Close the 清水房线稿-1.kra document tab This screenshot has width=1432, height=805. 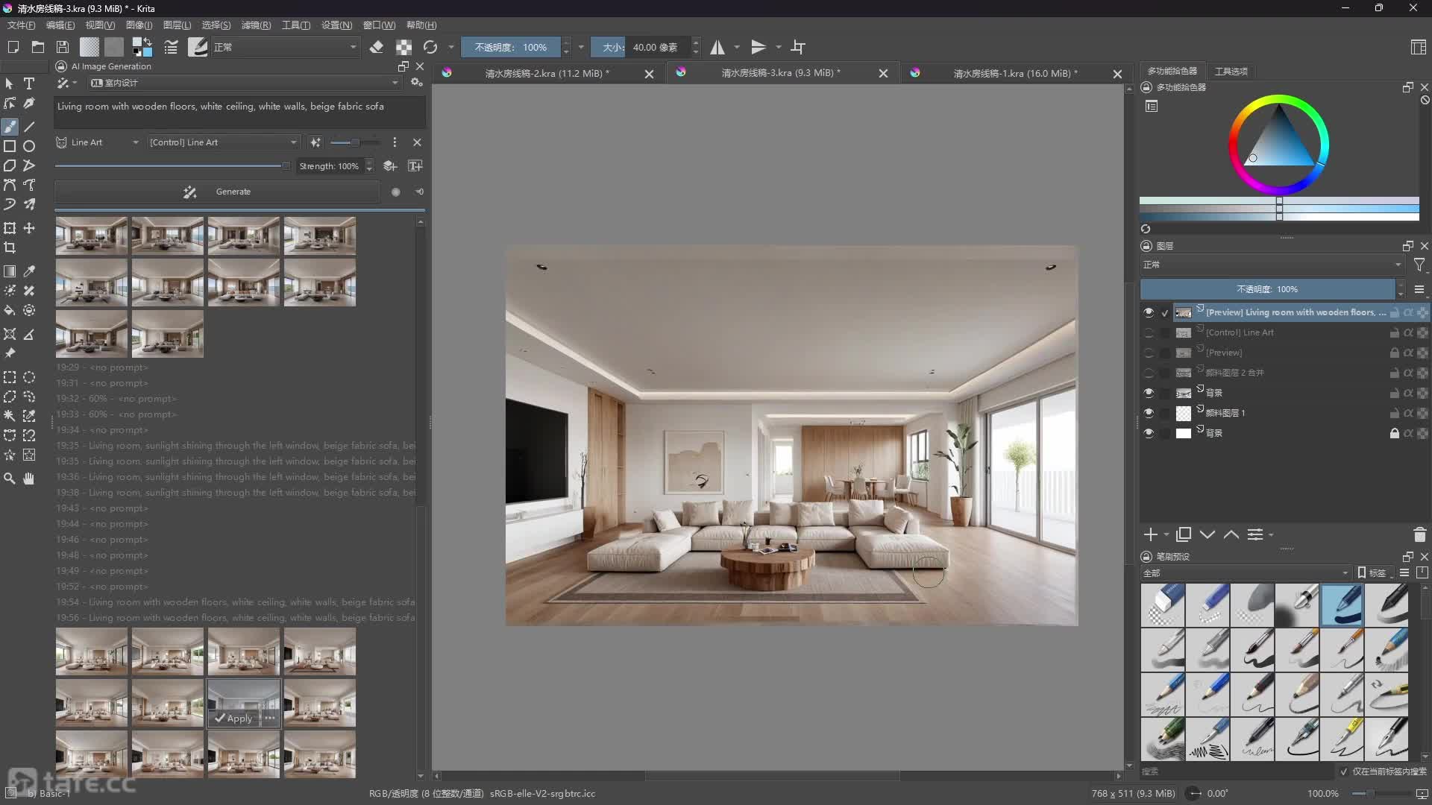pos(1117,74)
